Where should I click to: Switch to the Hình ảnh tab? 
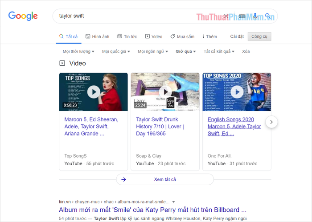[97, 36]
